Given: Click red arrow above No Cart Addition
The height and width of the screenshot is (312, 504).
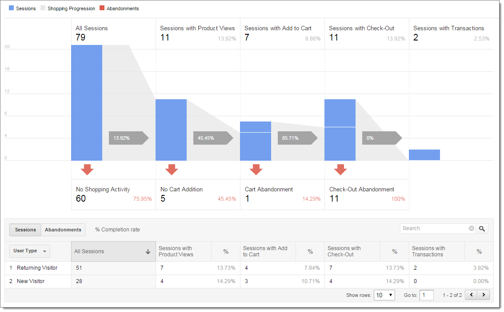Looking at the screenshot, I should pos(172,170).
